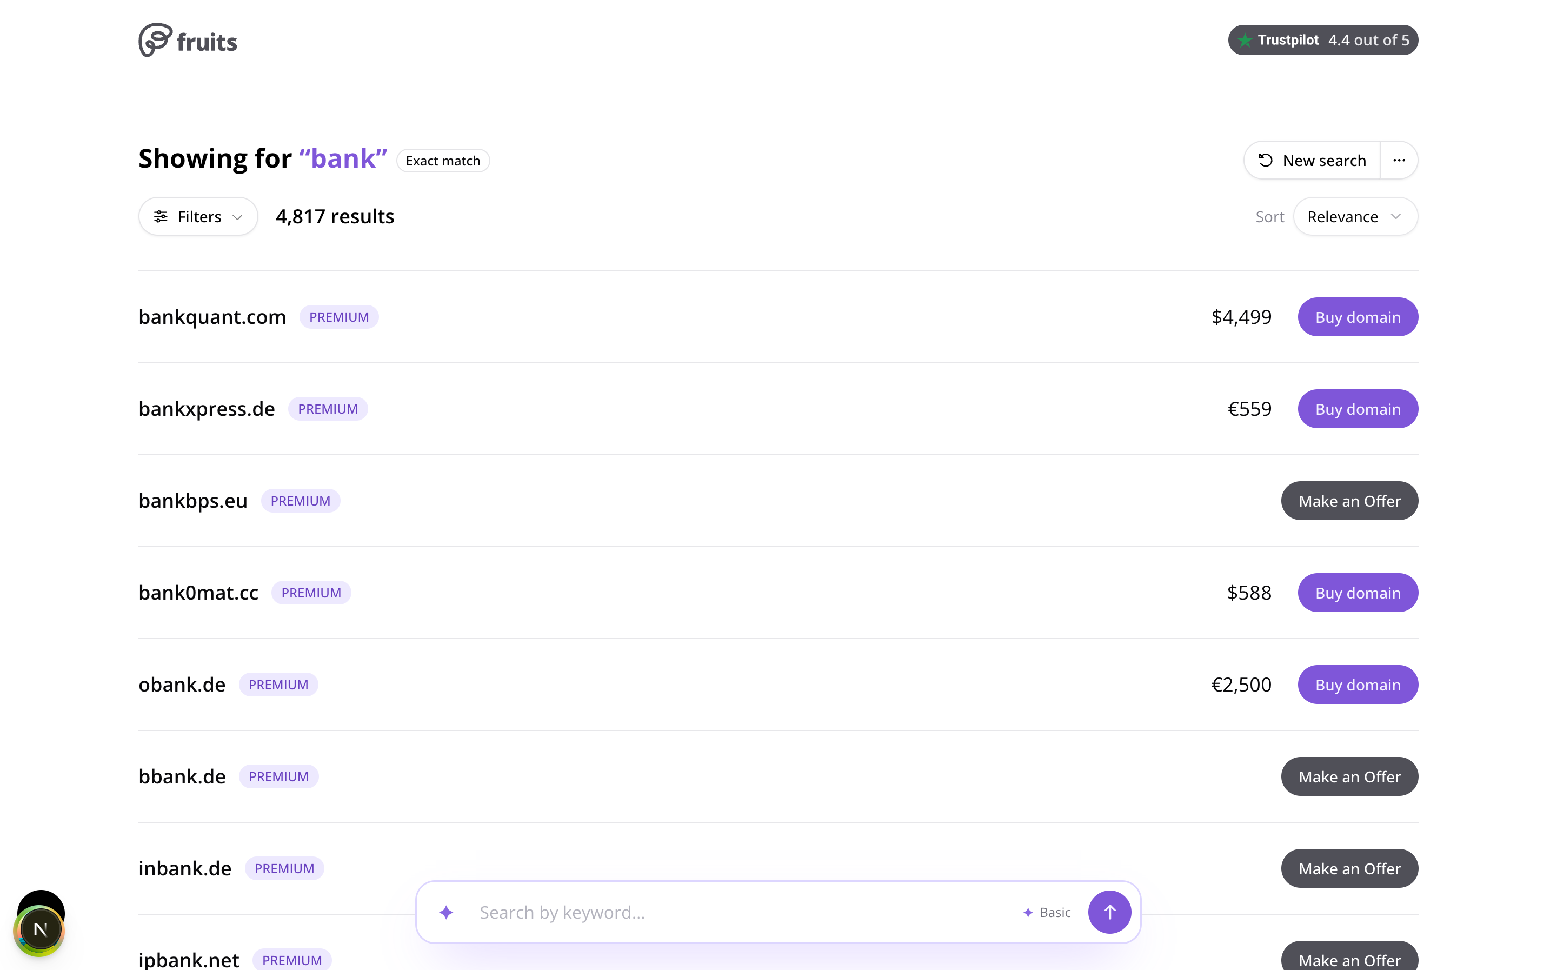Open the Relevance sort dropdown
Screen dimensions: 1557x970
(1355, 217)
